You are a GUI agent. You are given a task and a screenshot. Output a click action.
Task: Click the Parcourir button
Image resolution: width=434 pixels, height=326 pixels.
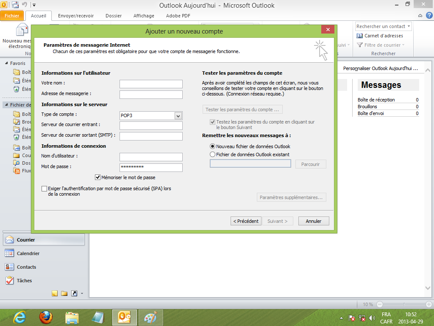point(311,164)
